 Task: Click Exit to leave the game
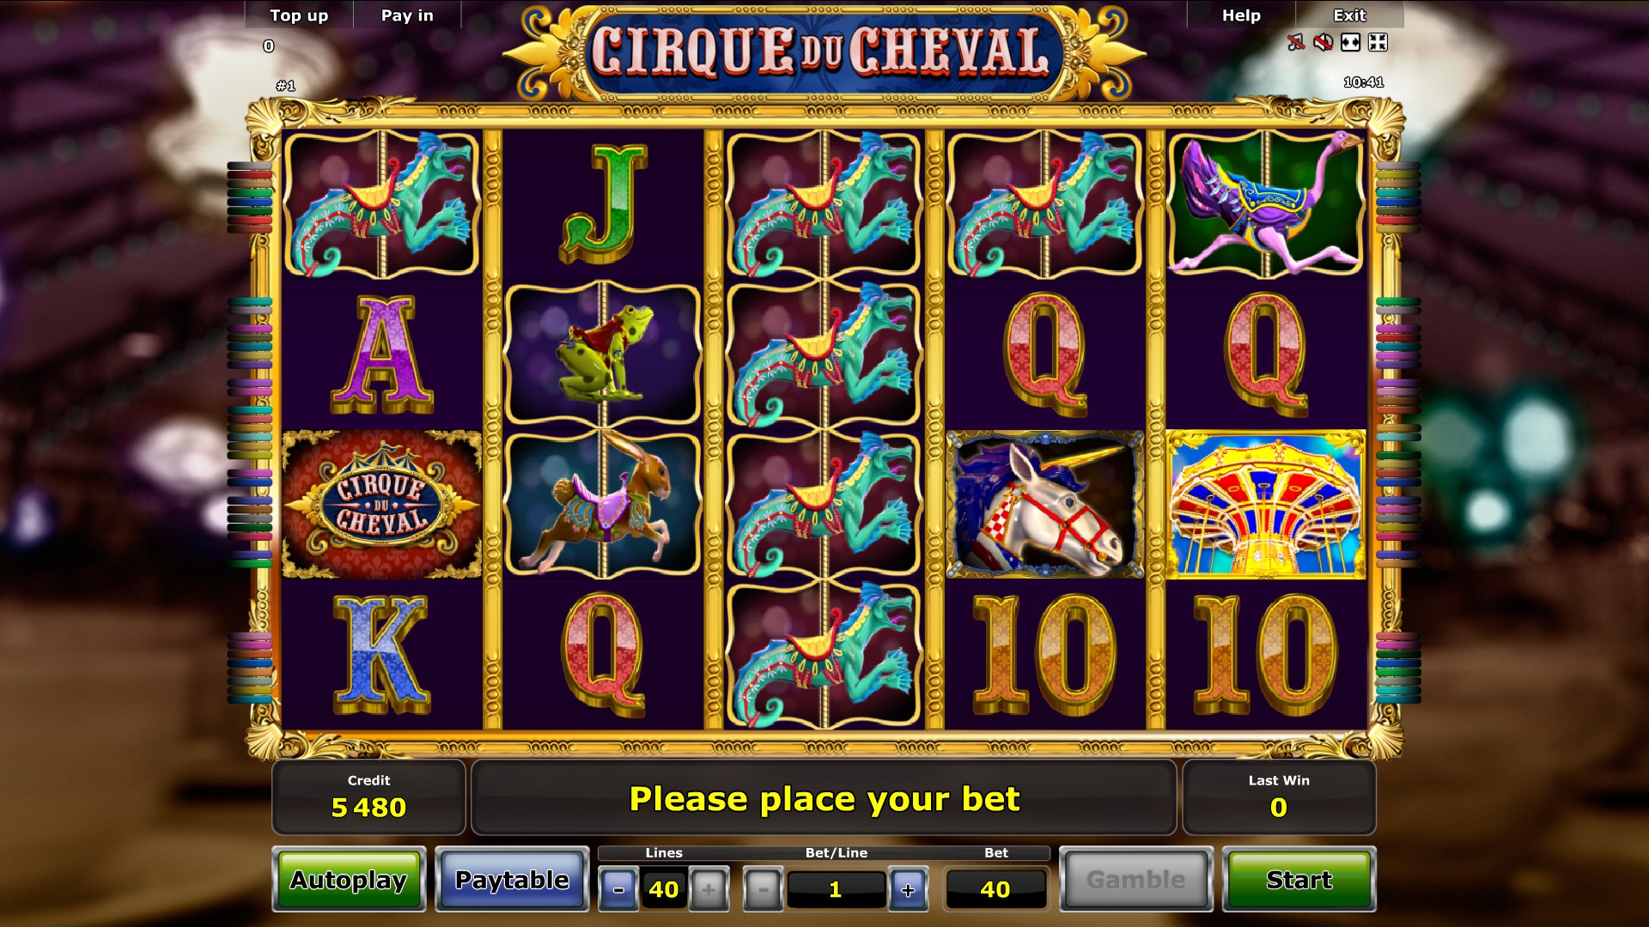click(1349, 15)
